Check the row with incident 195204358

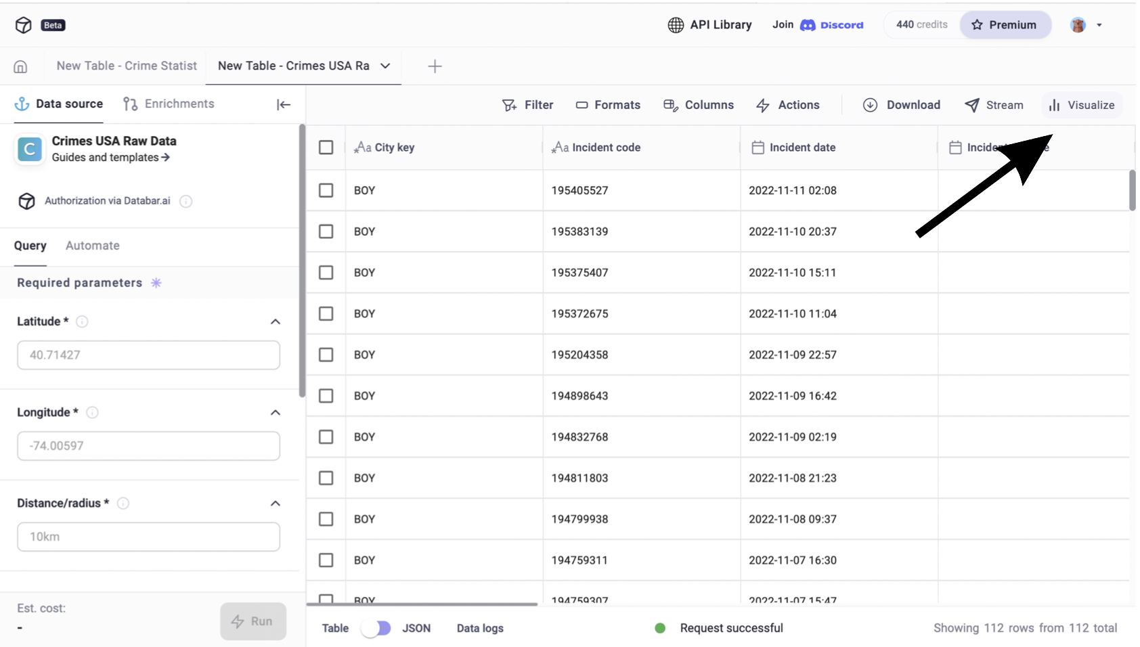tap(326, 355)
